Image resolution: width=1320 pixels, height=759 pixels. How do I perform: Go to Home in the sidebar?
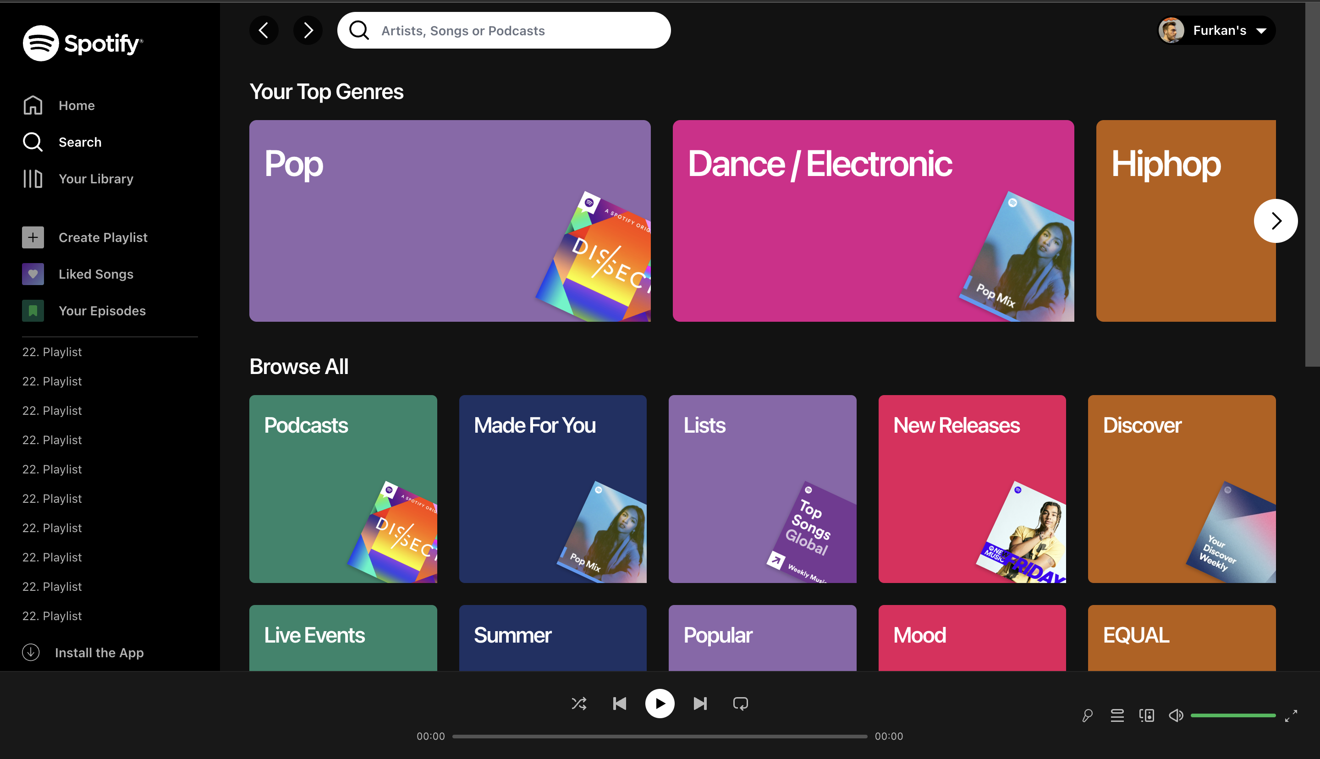click(76, 106)
